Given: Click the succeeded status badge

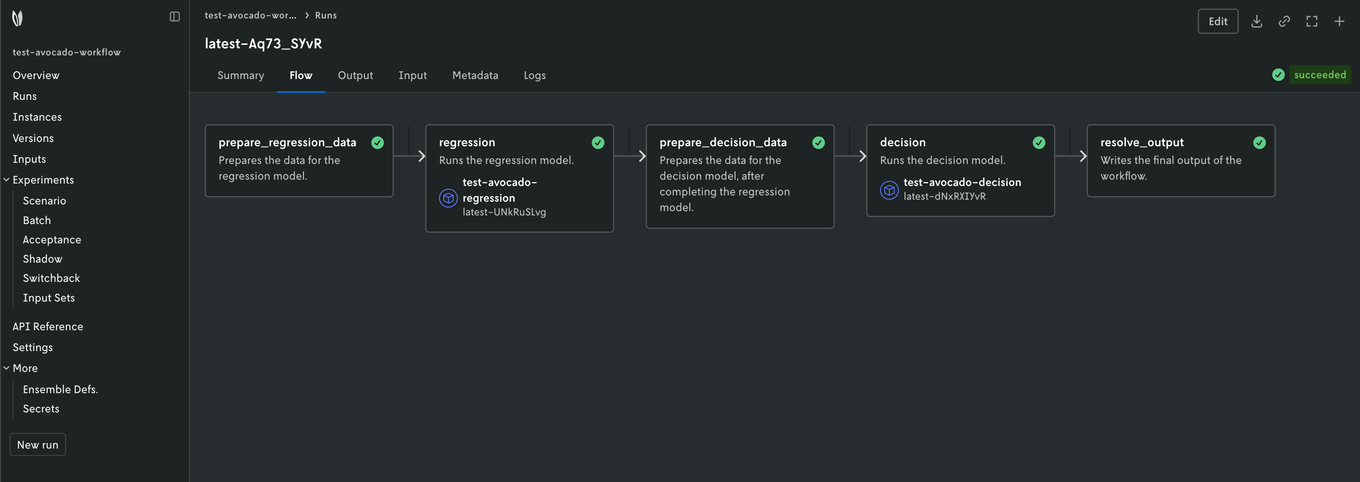Looking at the screenshot, I should coord(1320,75).
